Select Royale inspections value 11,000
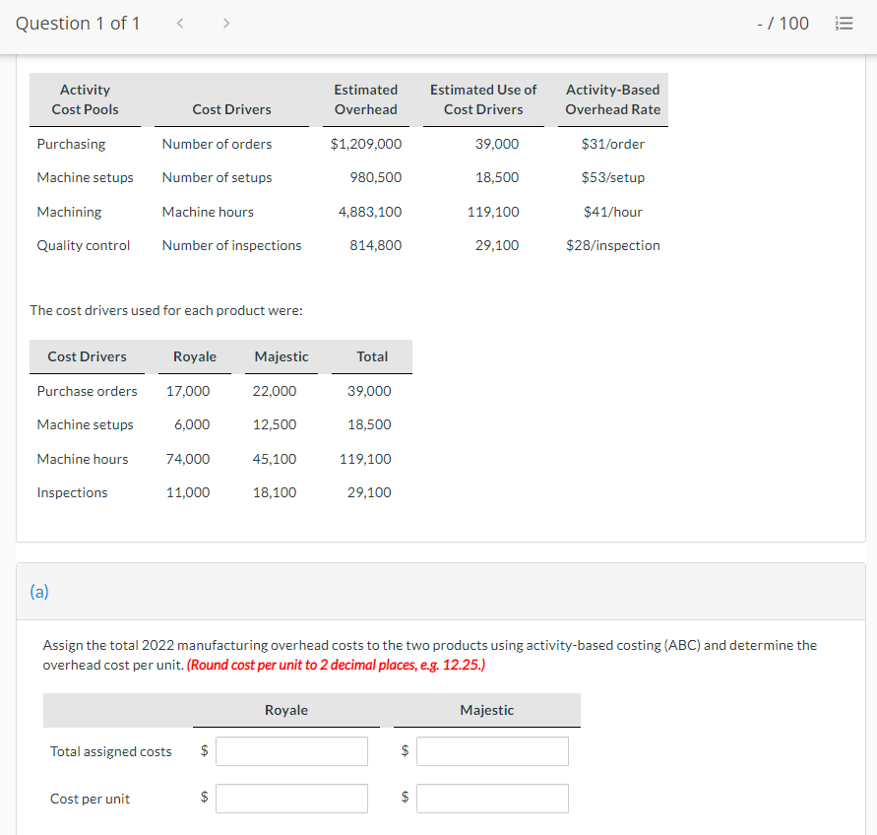This screenshot has width=877, height=835. coord(188,492)
